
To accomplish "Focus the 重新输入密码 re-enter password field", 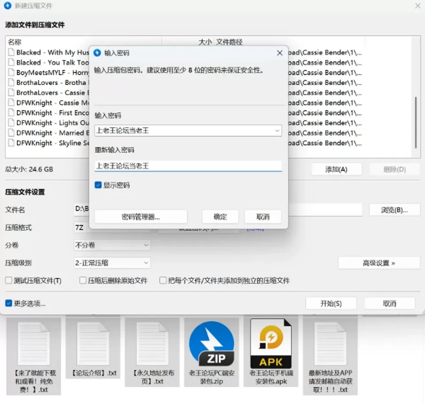I will pyautogui.click(x=188, y=166).
